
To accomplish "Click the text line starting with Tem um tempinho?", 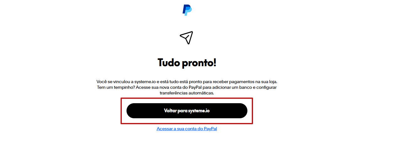I will click(187, 88).
